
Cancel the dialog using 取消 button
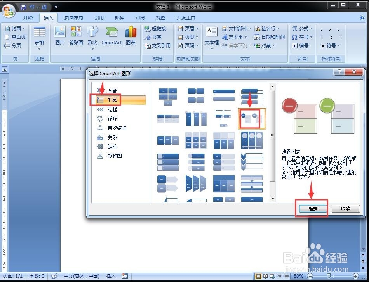[x=345, y=208]
